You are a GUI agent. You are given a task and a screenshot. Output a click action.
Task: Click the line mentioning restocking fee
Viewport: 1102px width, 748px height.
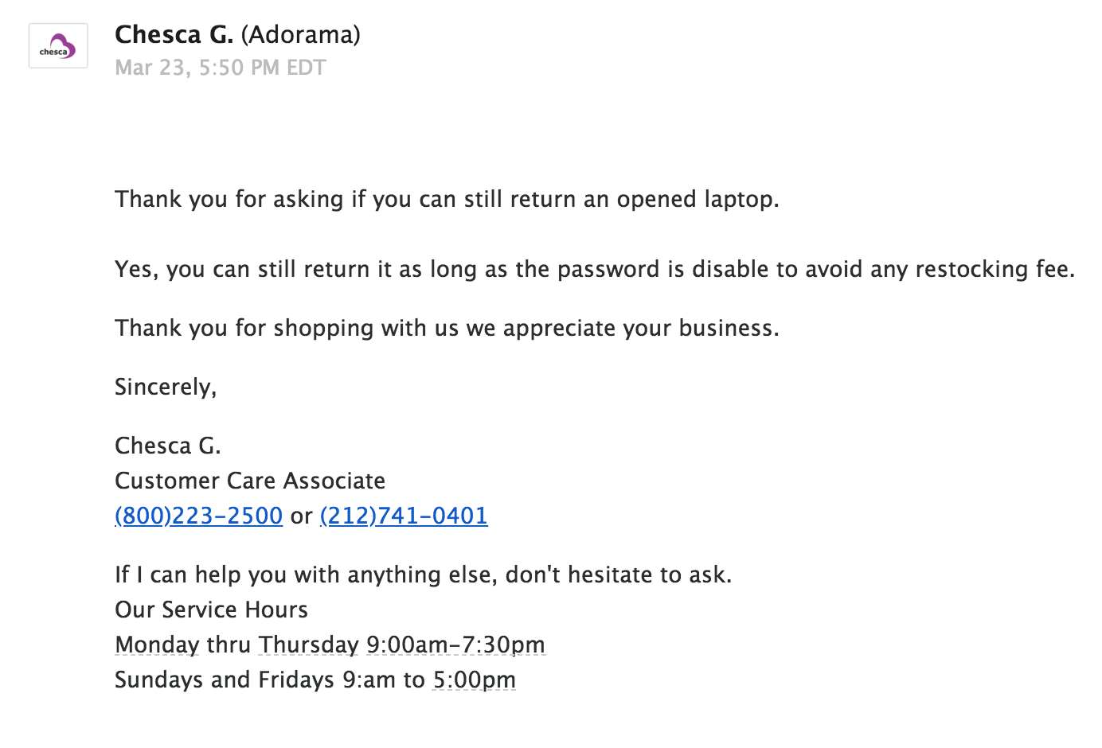click(x=595, y=269)
